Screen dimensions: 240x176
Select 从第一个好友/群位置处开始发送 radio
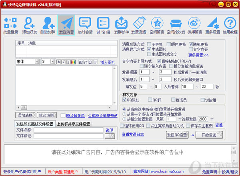[124, 114]
